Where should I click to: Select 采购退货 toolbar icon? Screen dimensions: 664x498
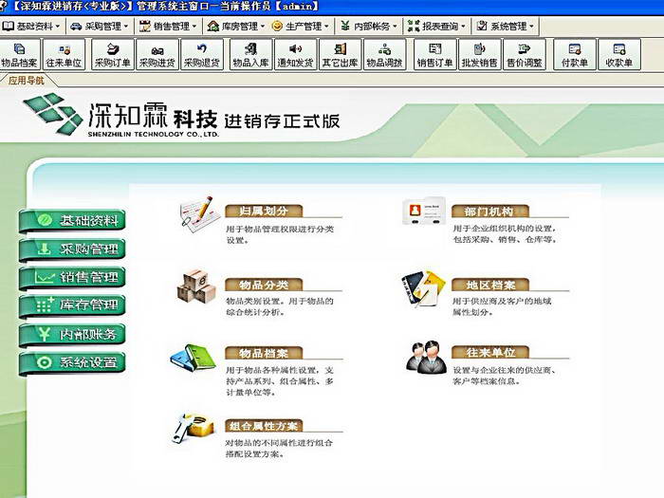point(202,55)
